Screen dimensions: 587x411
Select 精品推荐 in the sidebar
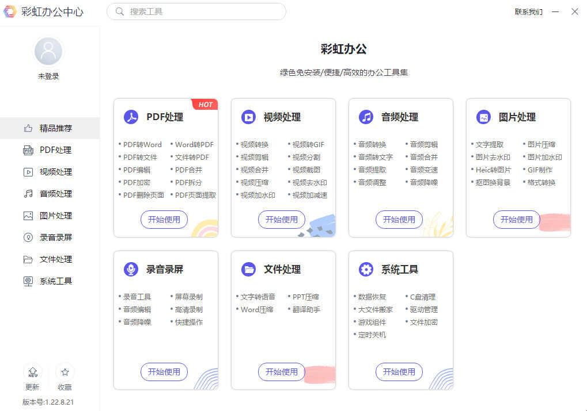pyautogui.click(x=50, y=128)
